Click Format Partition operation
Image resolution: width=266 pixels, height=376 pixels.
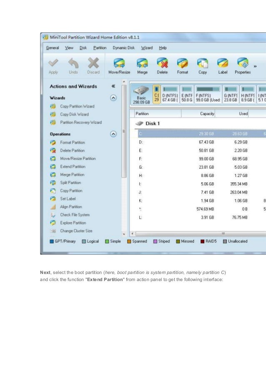point(67,142)
